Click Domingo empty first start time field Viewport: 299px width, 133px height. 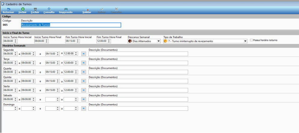coord(10,108)
